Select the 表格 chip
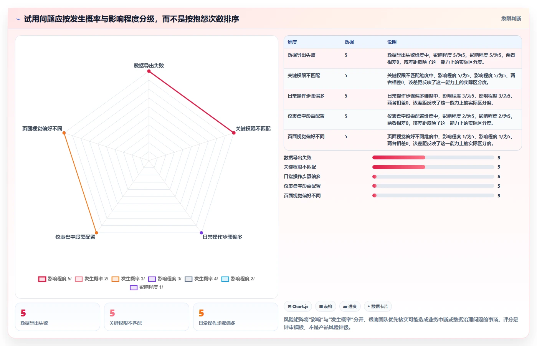 click(326, 306)
